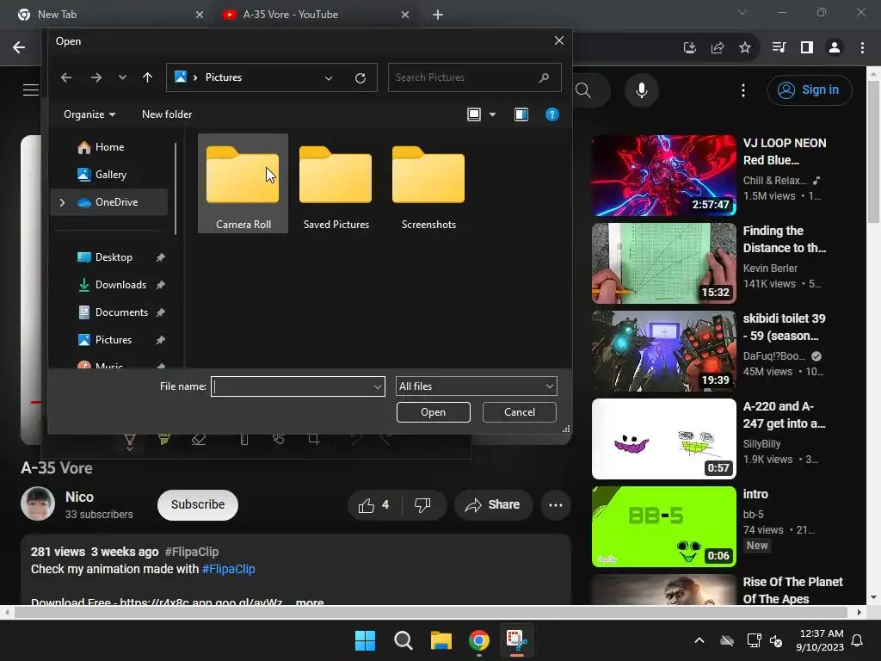Click the Open button in dialog
881x661 pixels.
[434, 412]
